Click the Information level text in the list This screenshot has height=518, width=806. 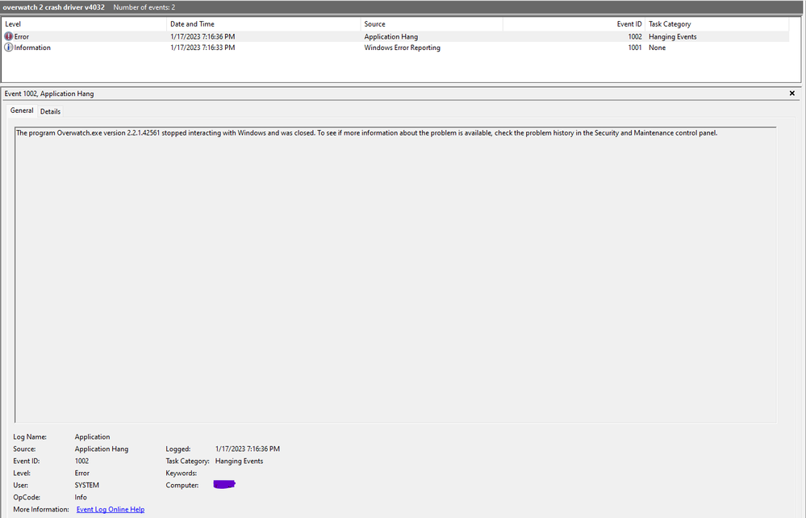point(32,48)
